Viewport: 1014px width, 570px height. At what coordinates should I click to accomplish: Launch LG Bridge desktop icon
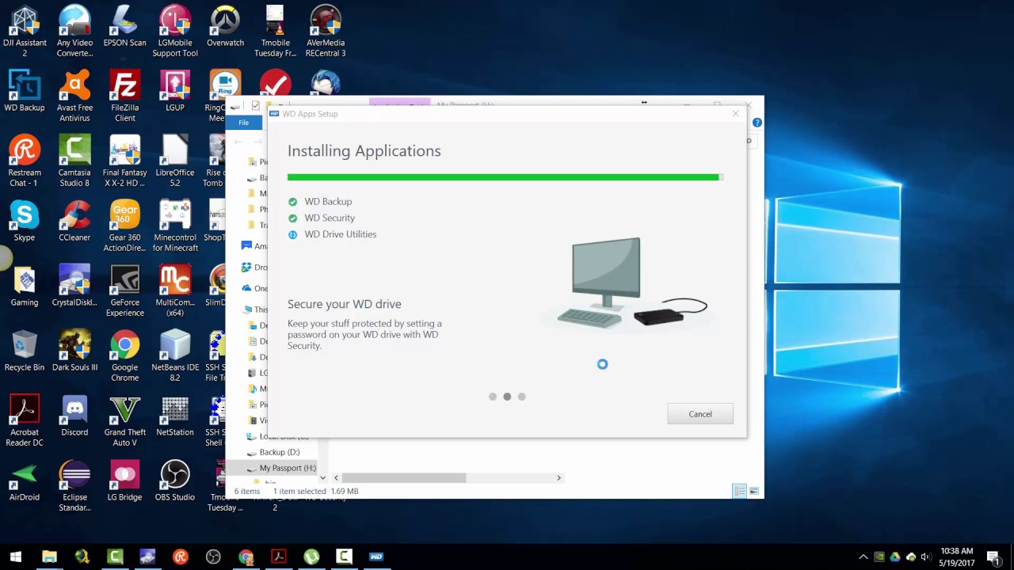[124, 481]
